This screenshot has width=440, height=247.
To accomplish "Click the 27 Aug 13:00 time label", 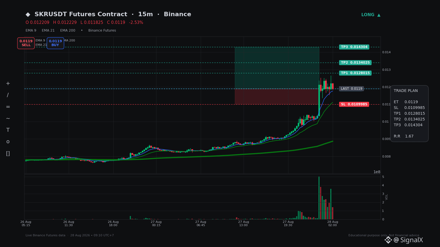I will click(x=244, y=223).
